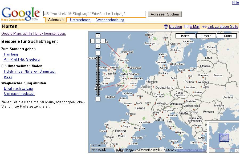Viewport: 240px width, 154px height.
Task: Switch map view to Satellit
Action: click(x=206, y=36)
